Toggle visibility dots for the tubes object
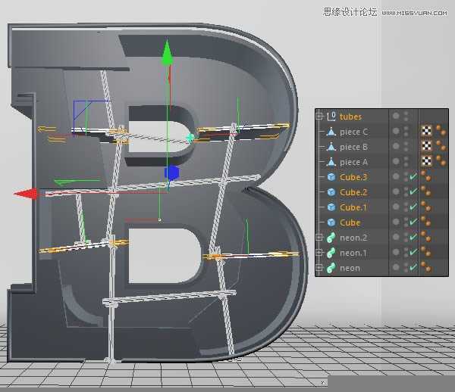Image resolution: width=455 pixels, height=392 pixels. click(406, 117)
